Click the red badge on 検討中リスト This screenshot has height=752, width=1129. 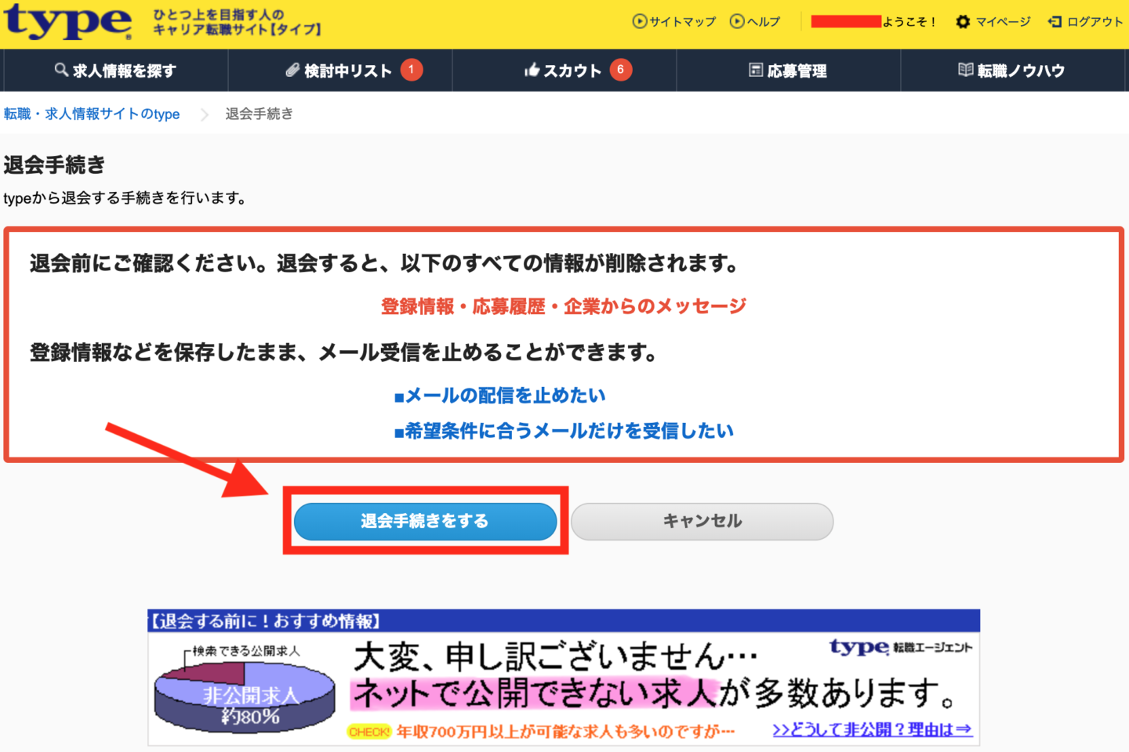click(412, 70)
